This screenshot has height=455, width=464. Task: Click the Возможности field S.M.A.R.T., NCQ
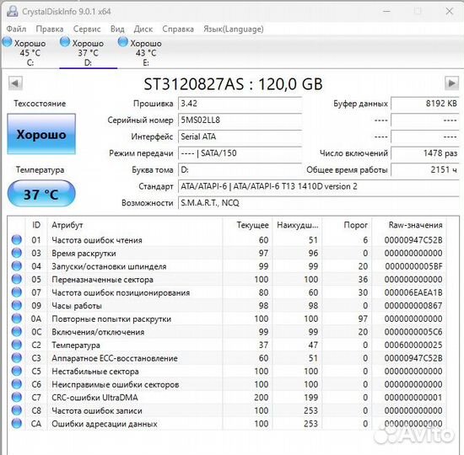point(319,203)
